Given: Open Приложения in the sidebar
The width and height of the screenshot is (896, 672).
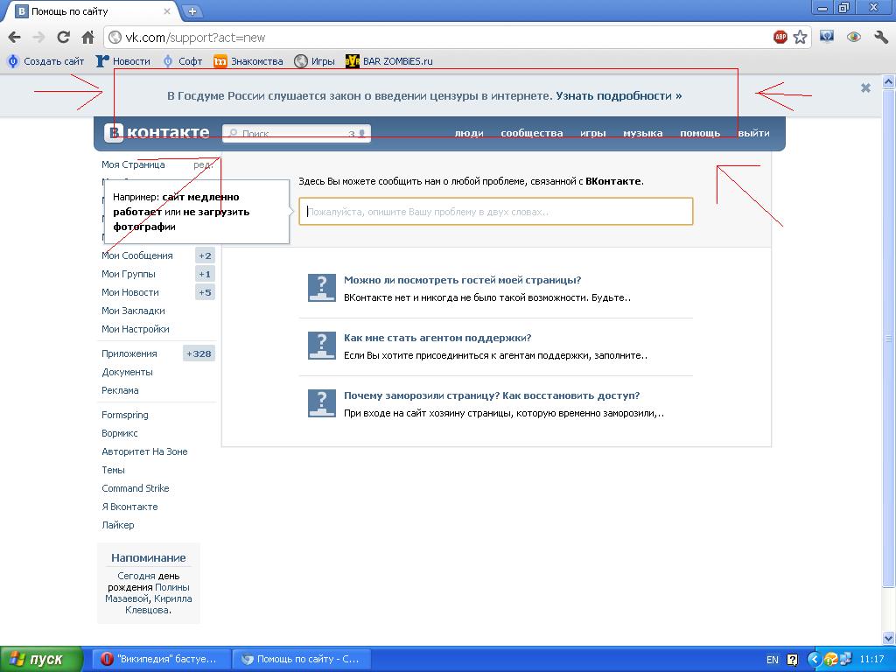Looking at the screenshot, I should point(129,353).
